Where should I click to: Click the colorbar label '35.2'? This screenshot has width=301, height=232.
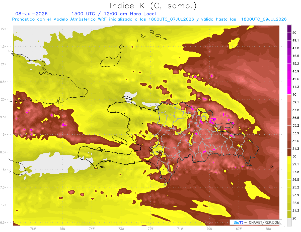click(x=296, y=125)
